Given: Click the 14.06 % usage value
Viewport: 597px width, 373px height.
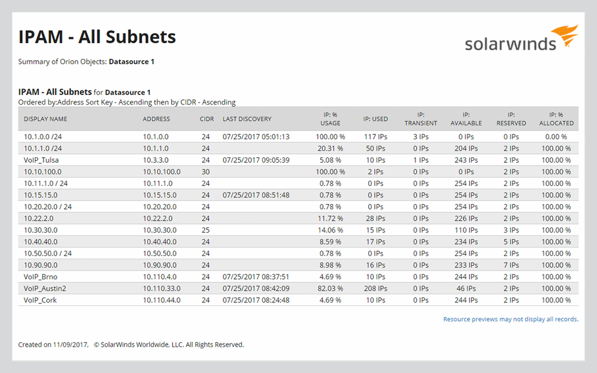Looking at the screenshot, I should (330, 230).
